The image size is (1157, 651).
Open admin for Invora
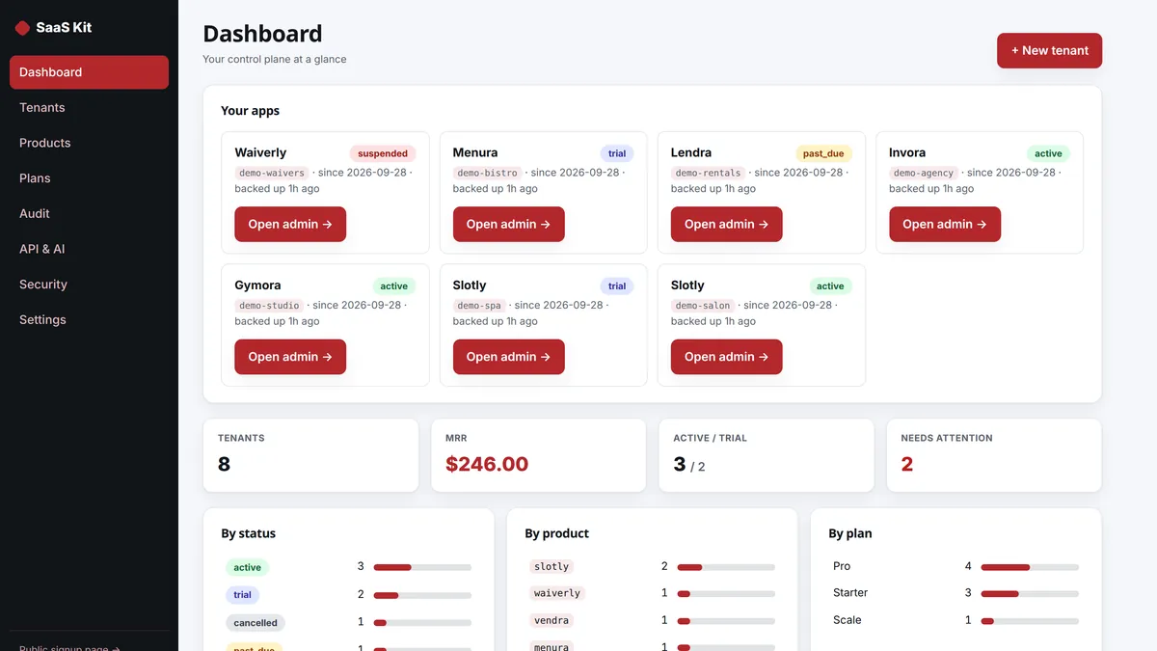(x=945, y=224)
